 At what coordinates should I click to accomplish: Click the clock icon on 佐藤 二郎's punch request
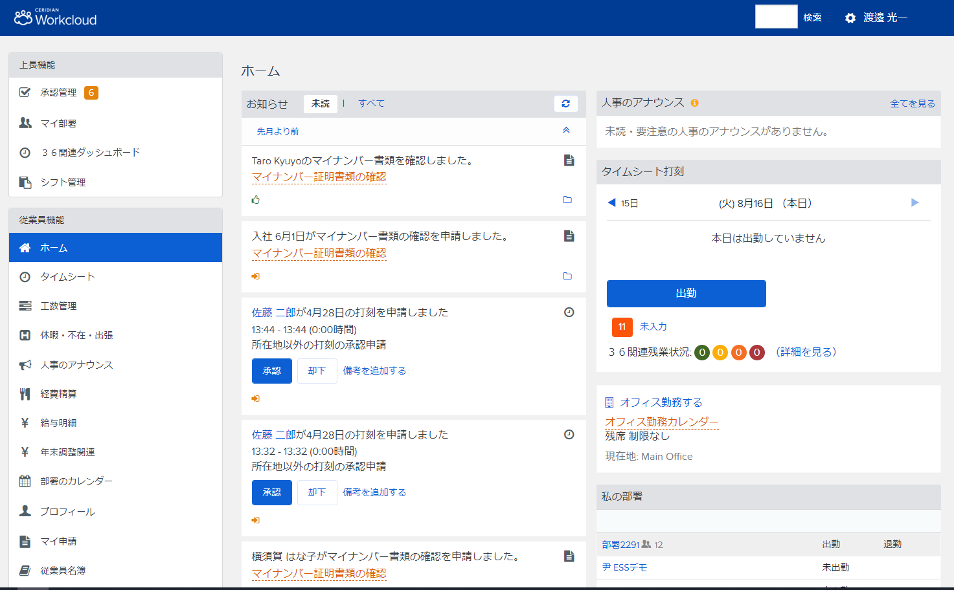coord(569,312)
